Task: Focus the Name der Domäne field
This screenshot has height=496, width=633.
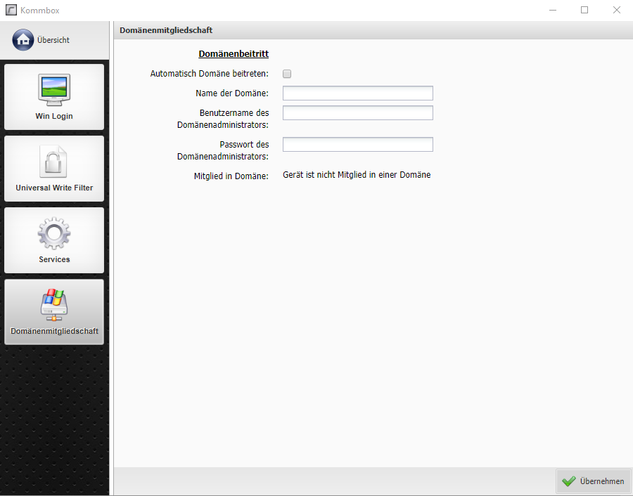Action: pyautogui.click(x=357, y=93)
